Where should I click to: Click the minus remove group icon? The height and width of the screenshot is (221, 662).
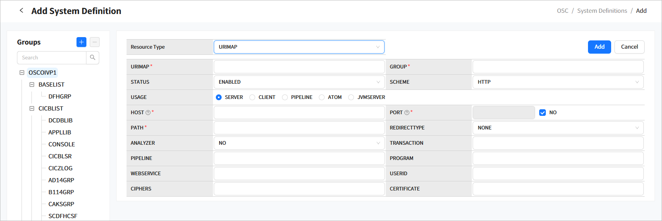95,42
